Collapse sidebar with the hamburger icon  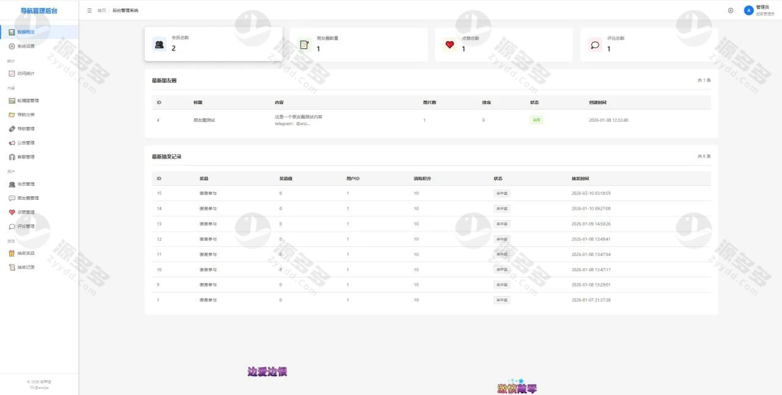[90, 10]
